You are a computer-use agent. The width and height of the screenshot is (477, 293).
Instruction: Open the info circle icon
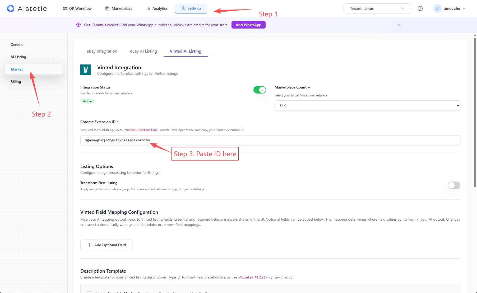click(420, 8)
